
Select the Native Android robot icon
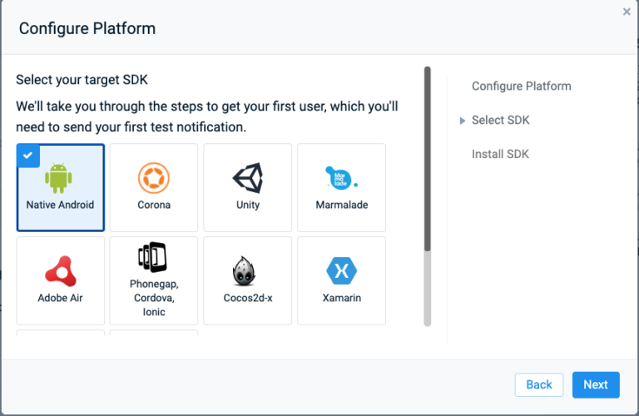coord(58,178)
